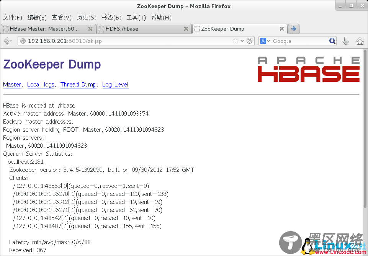Click the globe site identity icon
The image size is (368, 256).
click(x=23, y=41)
